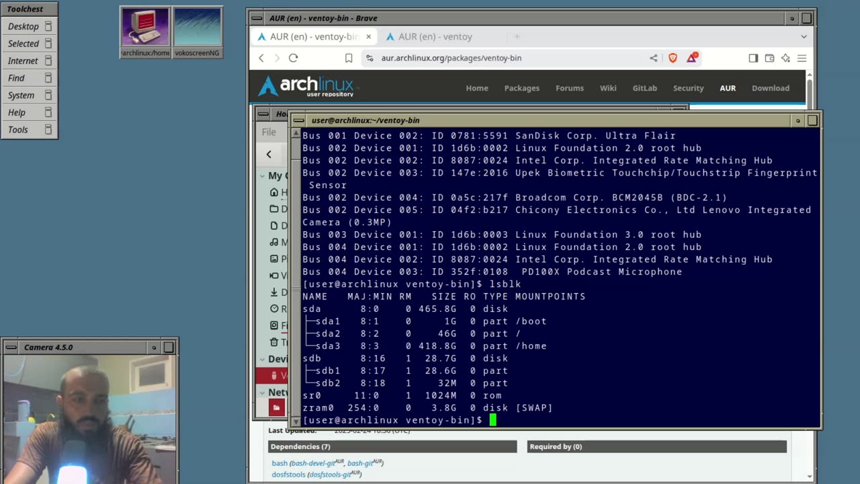Screen dimensions: 860x484
Task: Toggle the Tools drawer in Toolchest
Action: click(48, 129)
